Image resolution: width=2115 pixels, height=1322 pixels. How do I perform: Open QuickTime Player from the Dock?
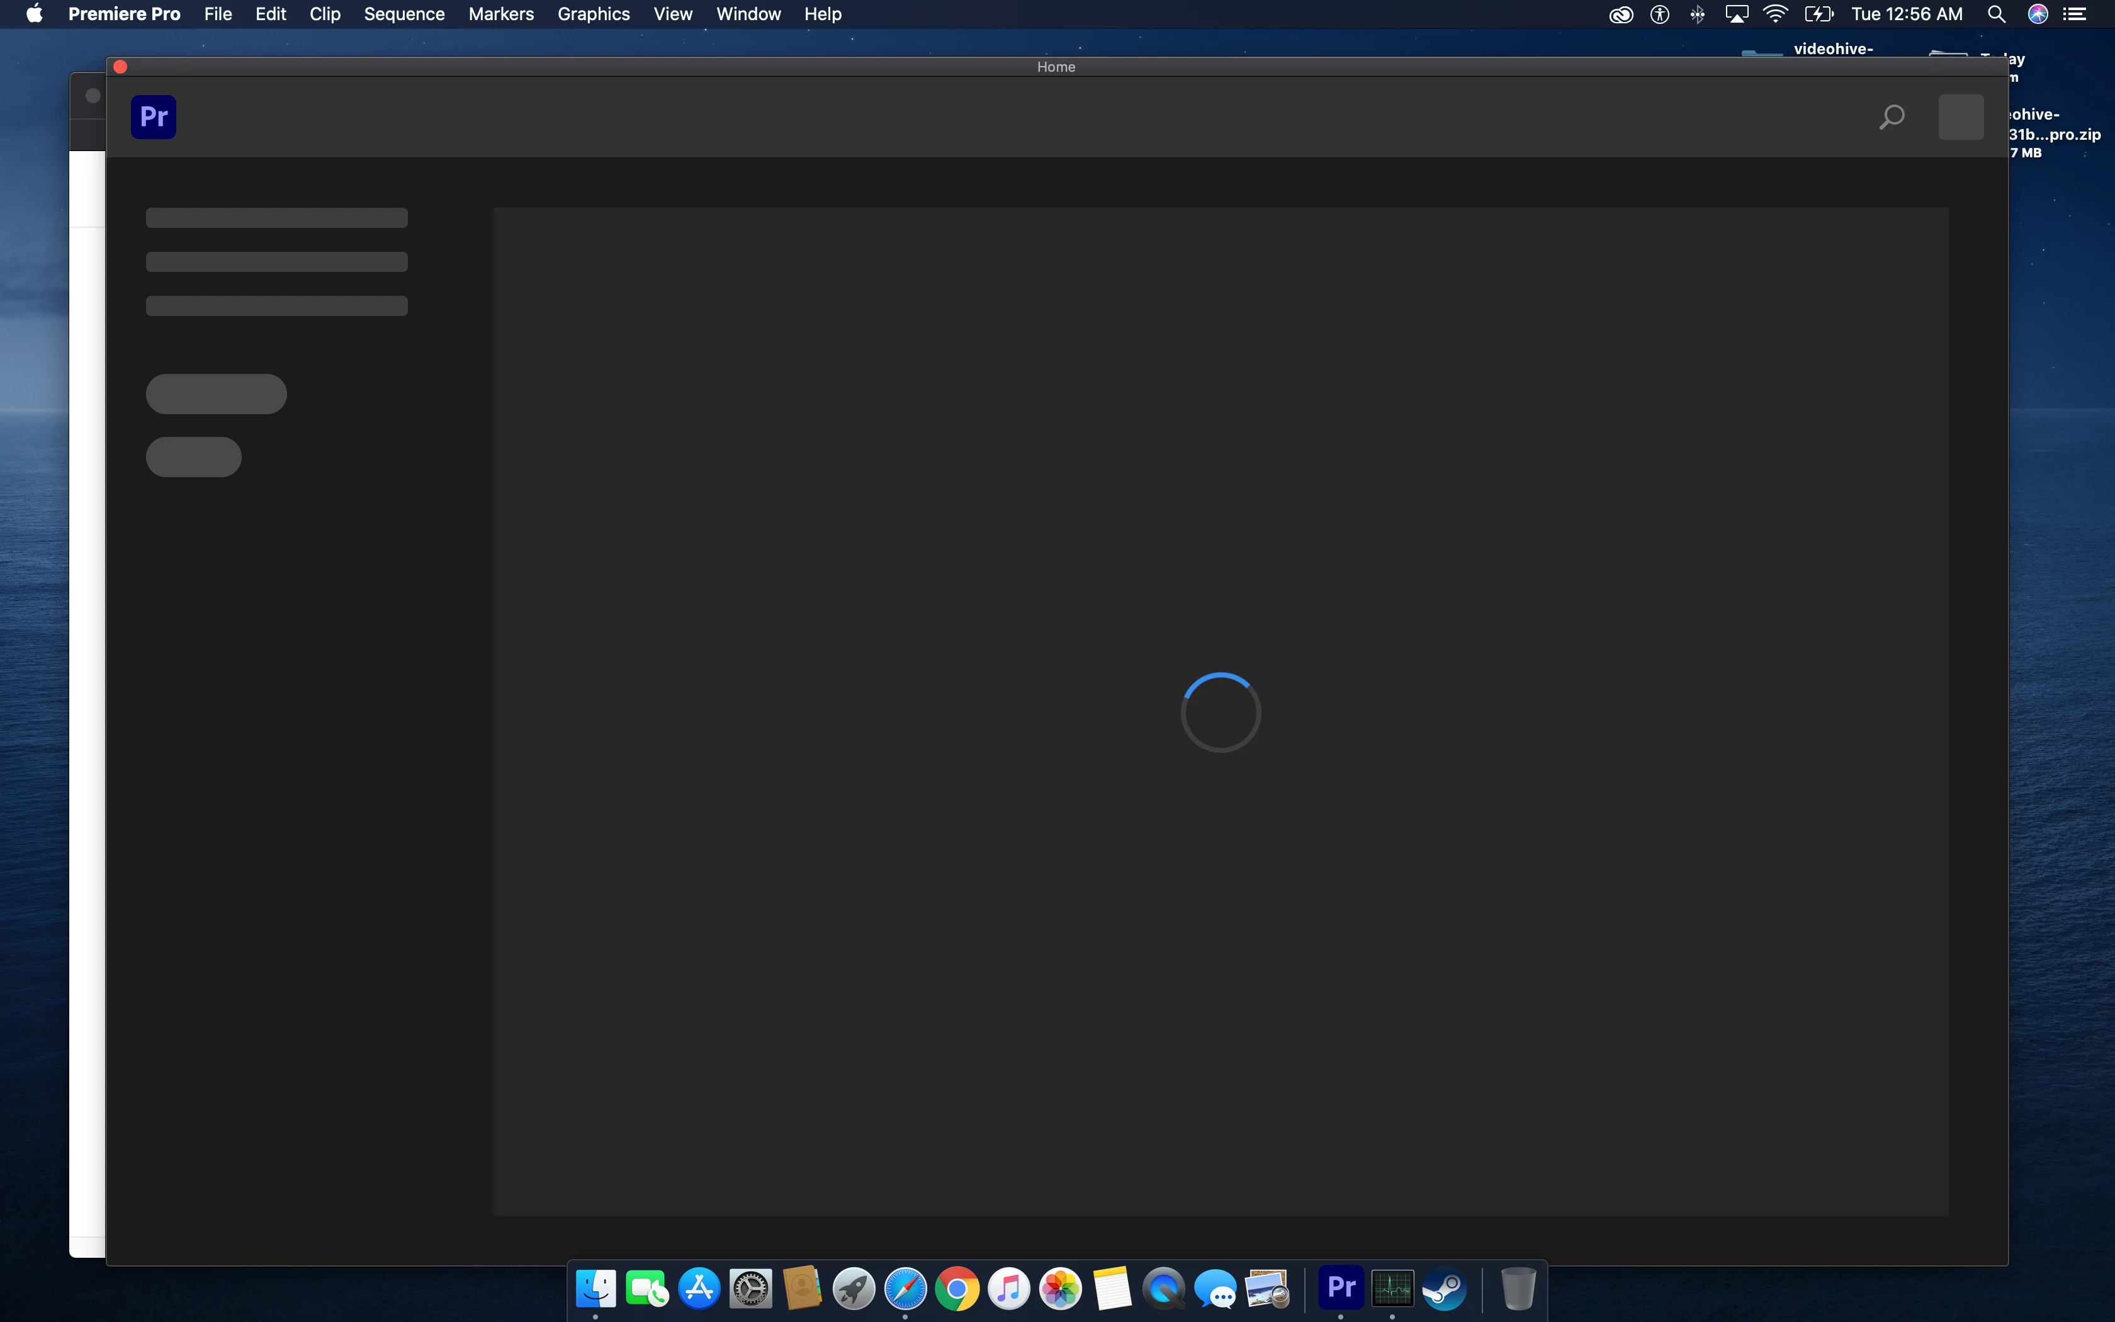click(1163, 1288)
